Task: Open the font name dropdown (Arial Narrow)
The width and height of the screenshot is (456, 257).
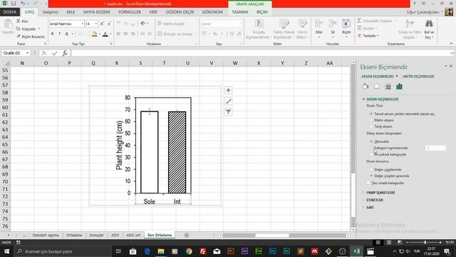Action: click(83, 24)
